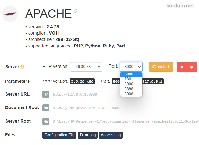Click the APACHE heading
The height and width of the screenshot is (145, 199).
click(48, 13)
